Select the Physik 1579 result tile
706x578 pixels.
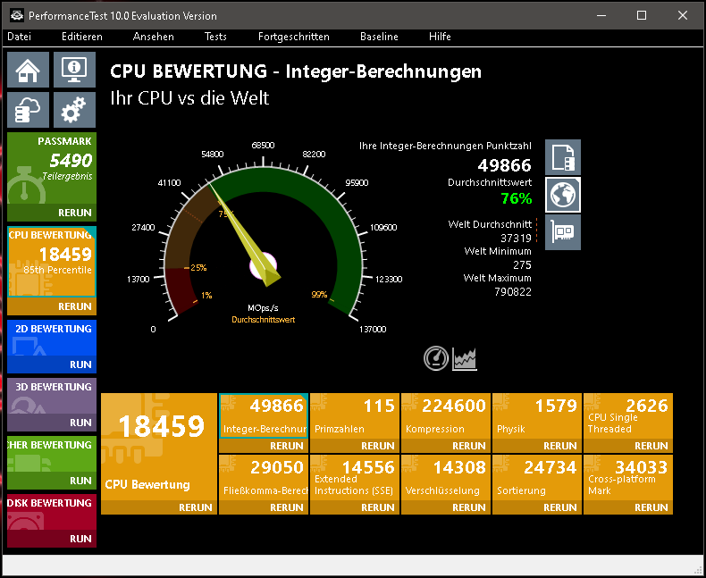537,416
